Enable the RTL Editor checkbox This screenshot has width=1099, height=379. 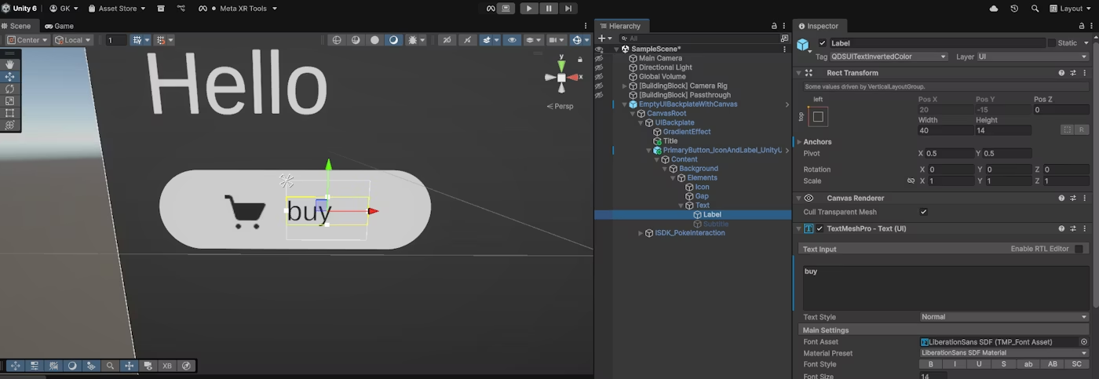click(1079, 249)
